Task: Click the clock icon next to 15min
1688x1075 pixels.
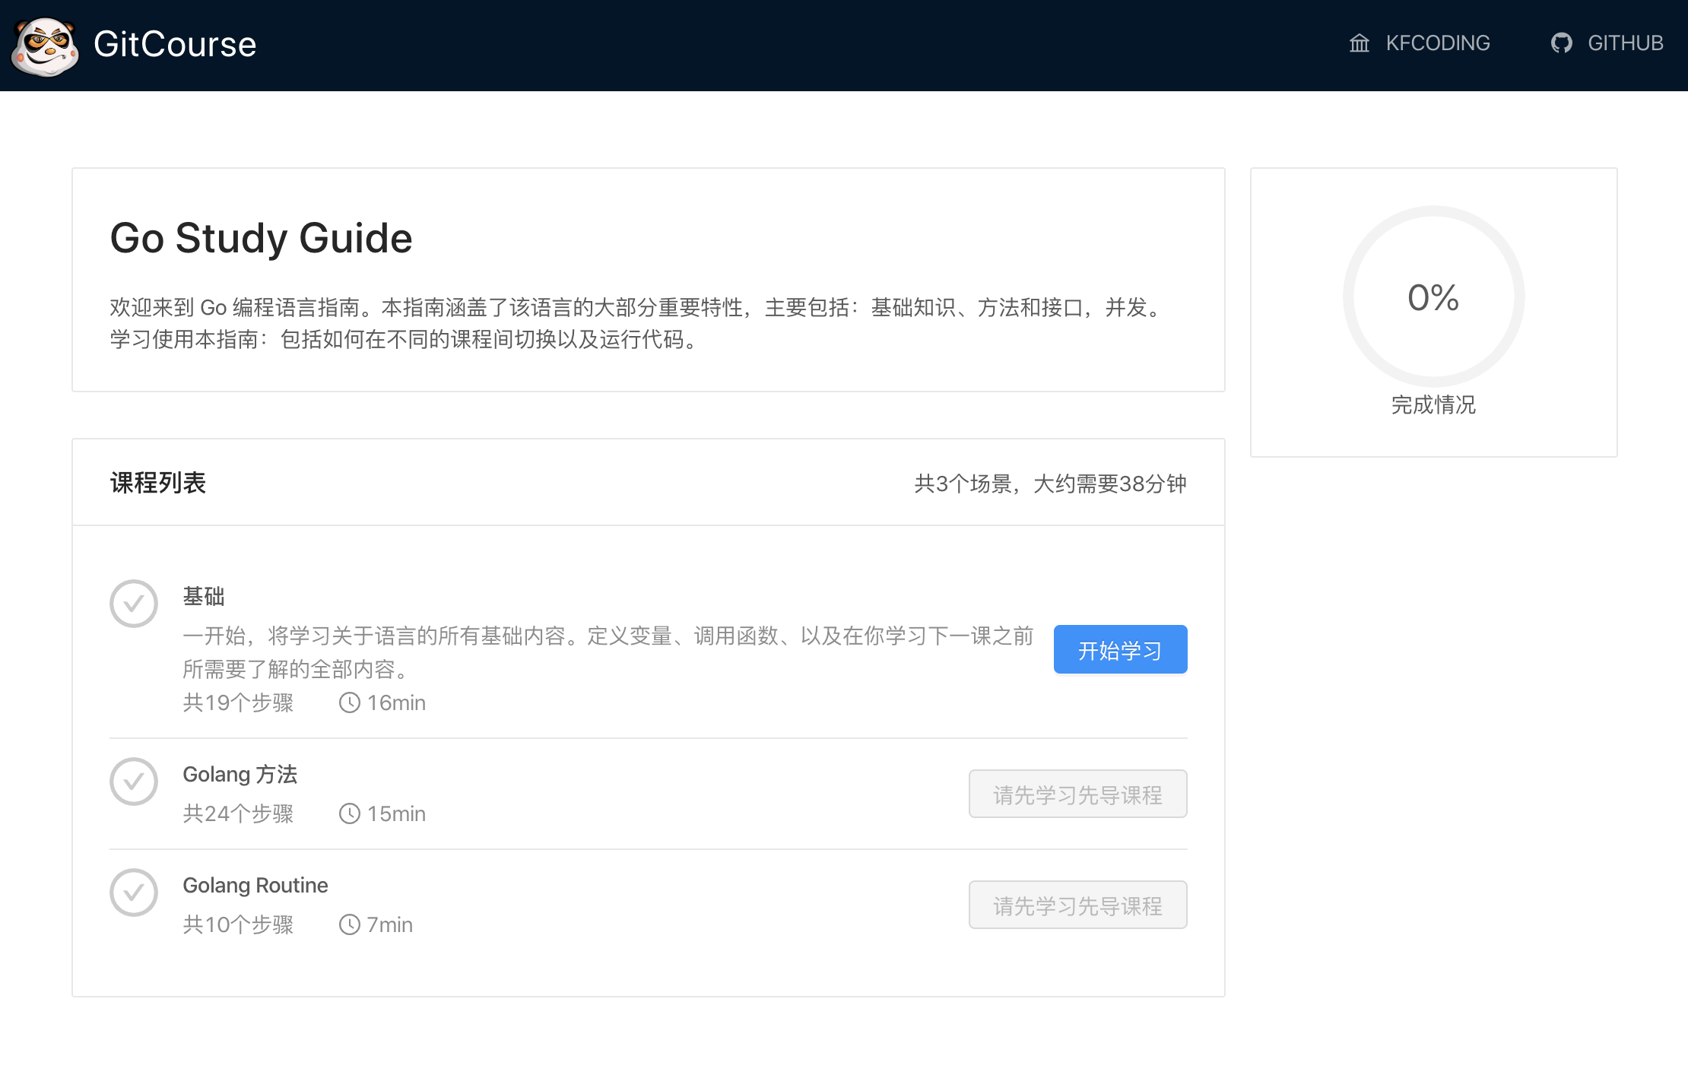Action: (x=350, y=813)
